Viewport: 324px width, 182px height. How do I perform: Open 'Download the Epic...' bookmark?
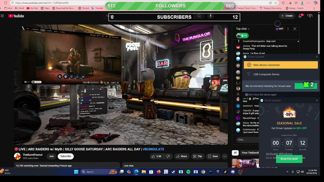click(63, 8)
